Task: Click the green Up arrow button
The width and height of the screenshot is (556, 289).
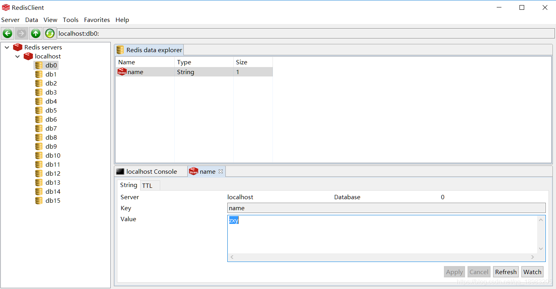Action: click(x=36, y=34)
